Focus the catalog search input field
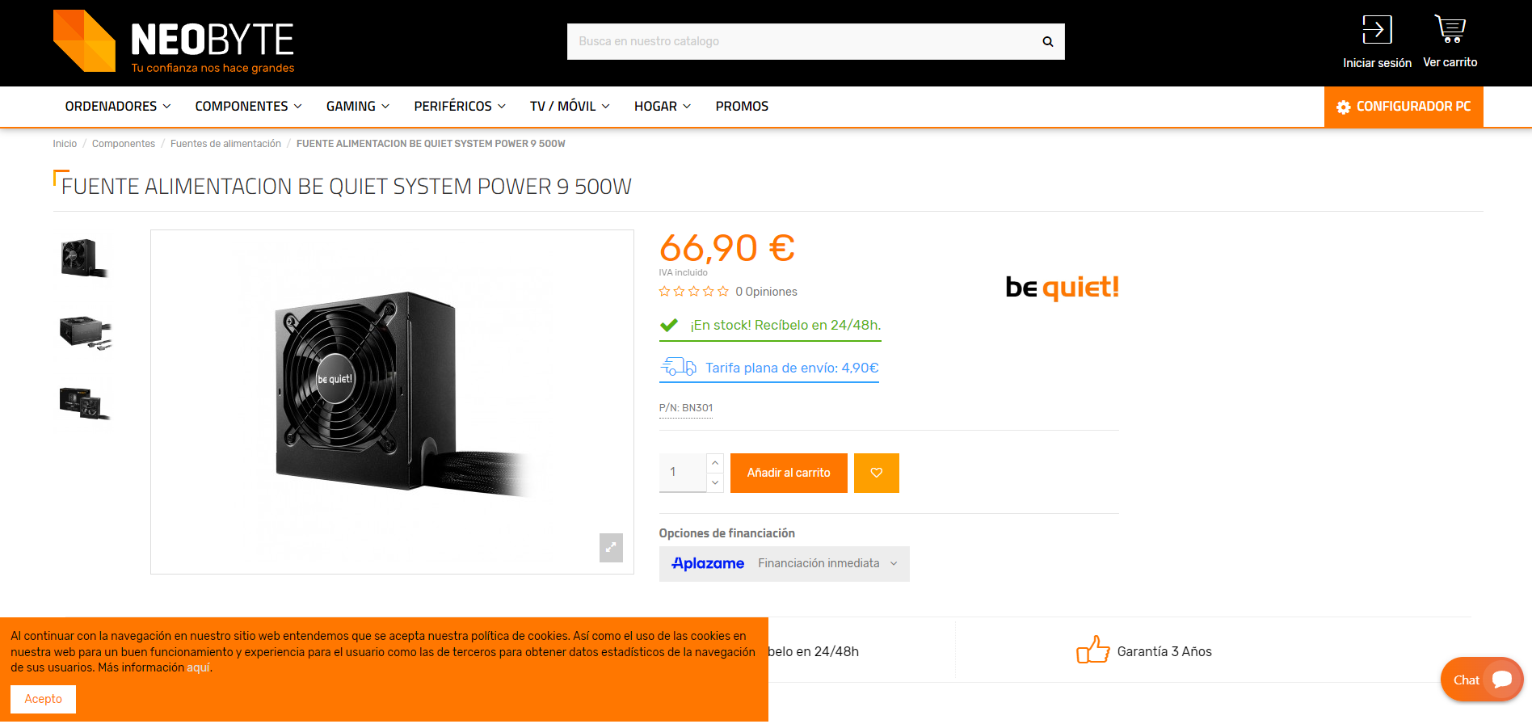This screenshot has width=1532, height=724. coord(804,42)
